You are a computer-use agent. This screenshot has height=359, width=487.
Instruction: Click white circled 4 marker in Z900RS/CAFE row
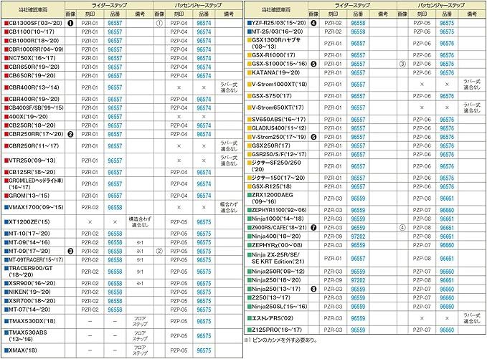pos(402,228)
